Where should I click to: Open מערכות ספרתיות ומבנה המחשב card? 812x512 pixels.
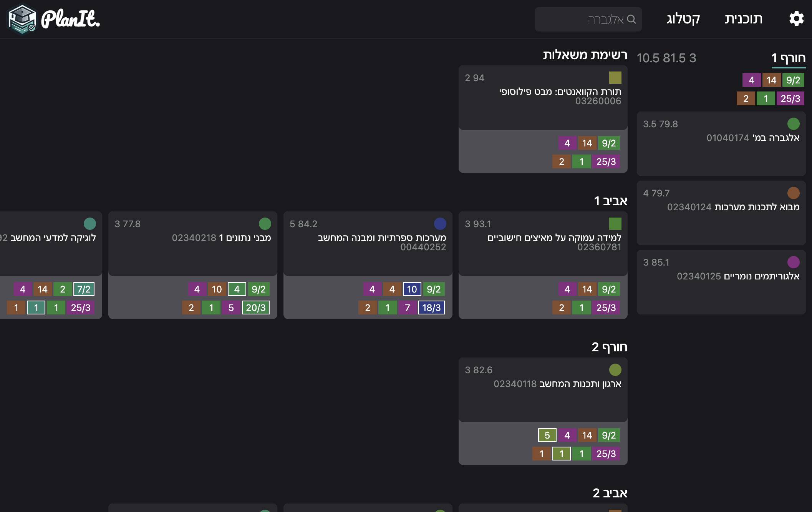point(368,244)
